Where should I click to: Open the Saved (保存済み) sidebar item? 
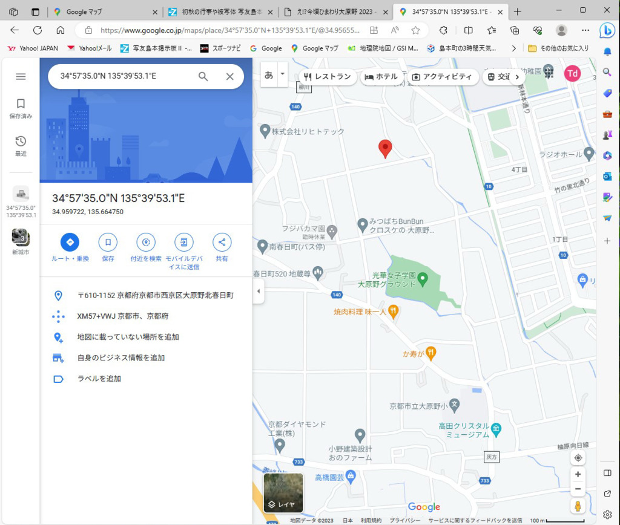21,109
